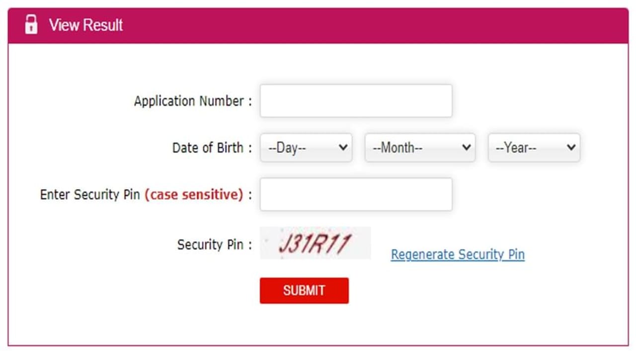Click the Day dropdown arrow chevron
The width and height of the screenshot is (636, 358).
coord(342,148)
